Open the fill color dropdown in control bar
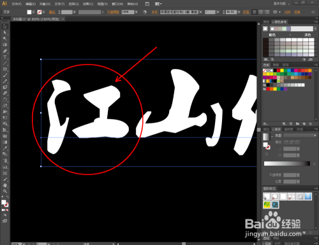319x245 pixels. (x=33, y=12)
